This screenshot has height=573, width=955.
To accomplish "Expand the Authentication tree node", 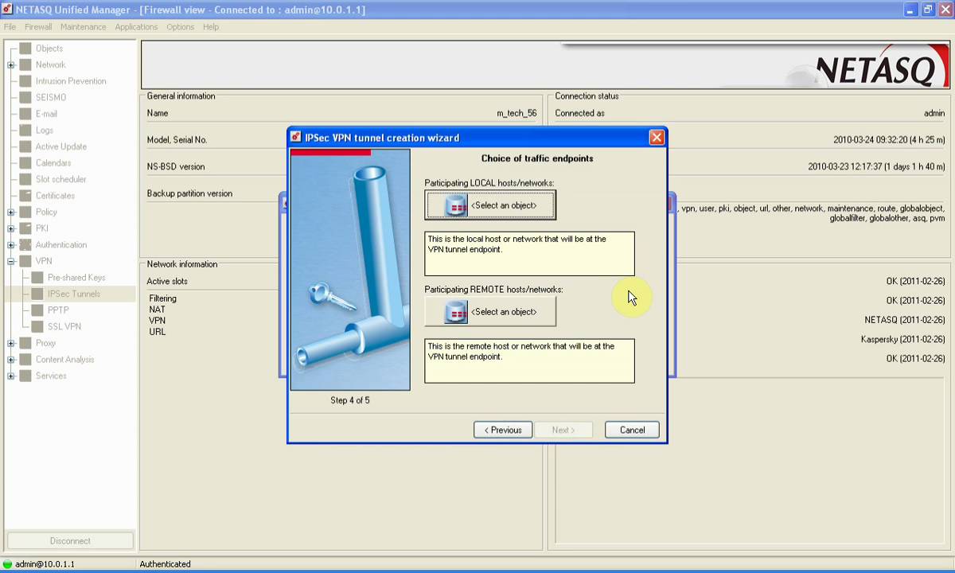I will [x=11, y=245].
